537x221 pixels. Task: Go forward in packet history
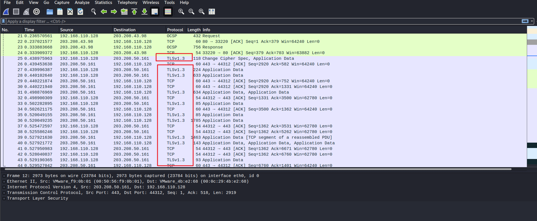click(114, 12)
